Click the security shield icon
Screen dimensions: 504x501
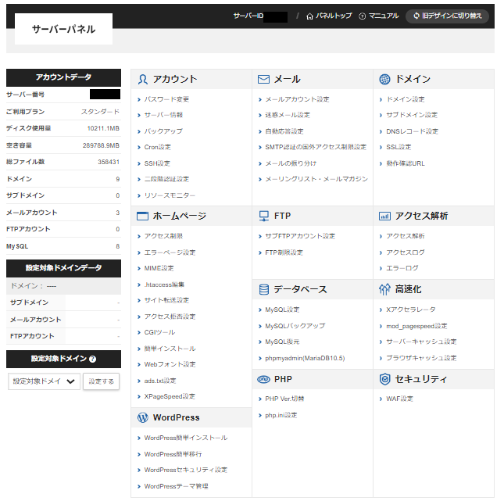pos(384,379)
